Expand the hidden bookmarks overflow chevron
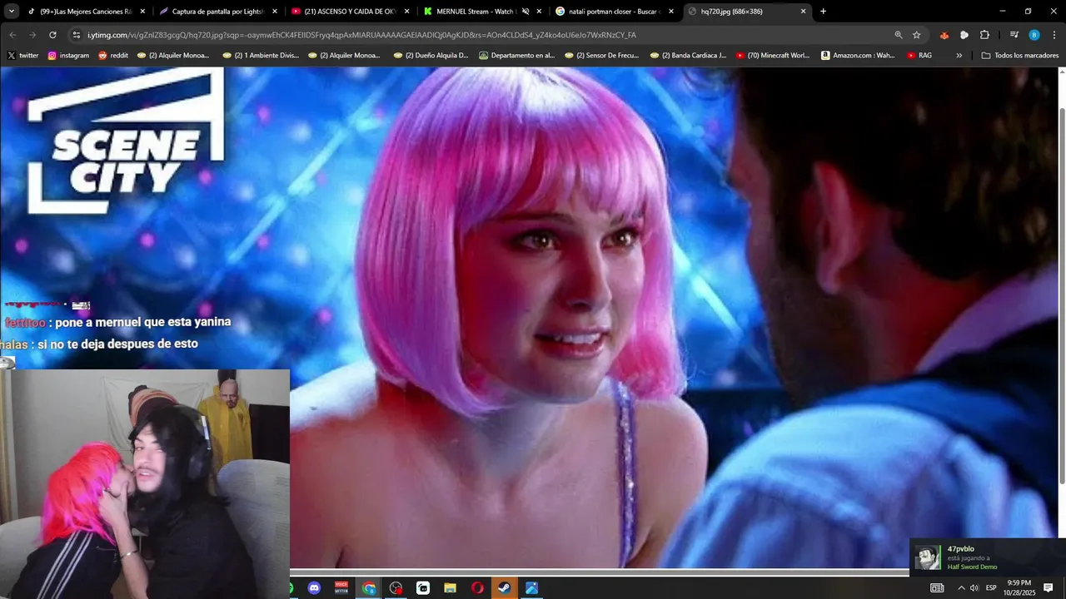The image size is (1066, 599). pyautogui.click(x=959, y=56)
